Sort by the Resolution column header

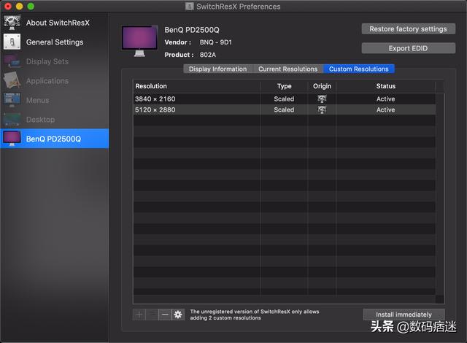[196, 86]
